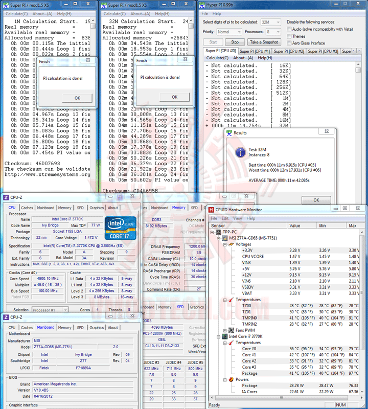The height and width of the screenshot is (409, 368).
Task: Click the Hyper PI title bar icon
Action: click(202, 5)
